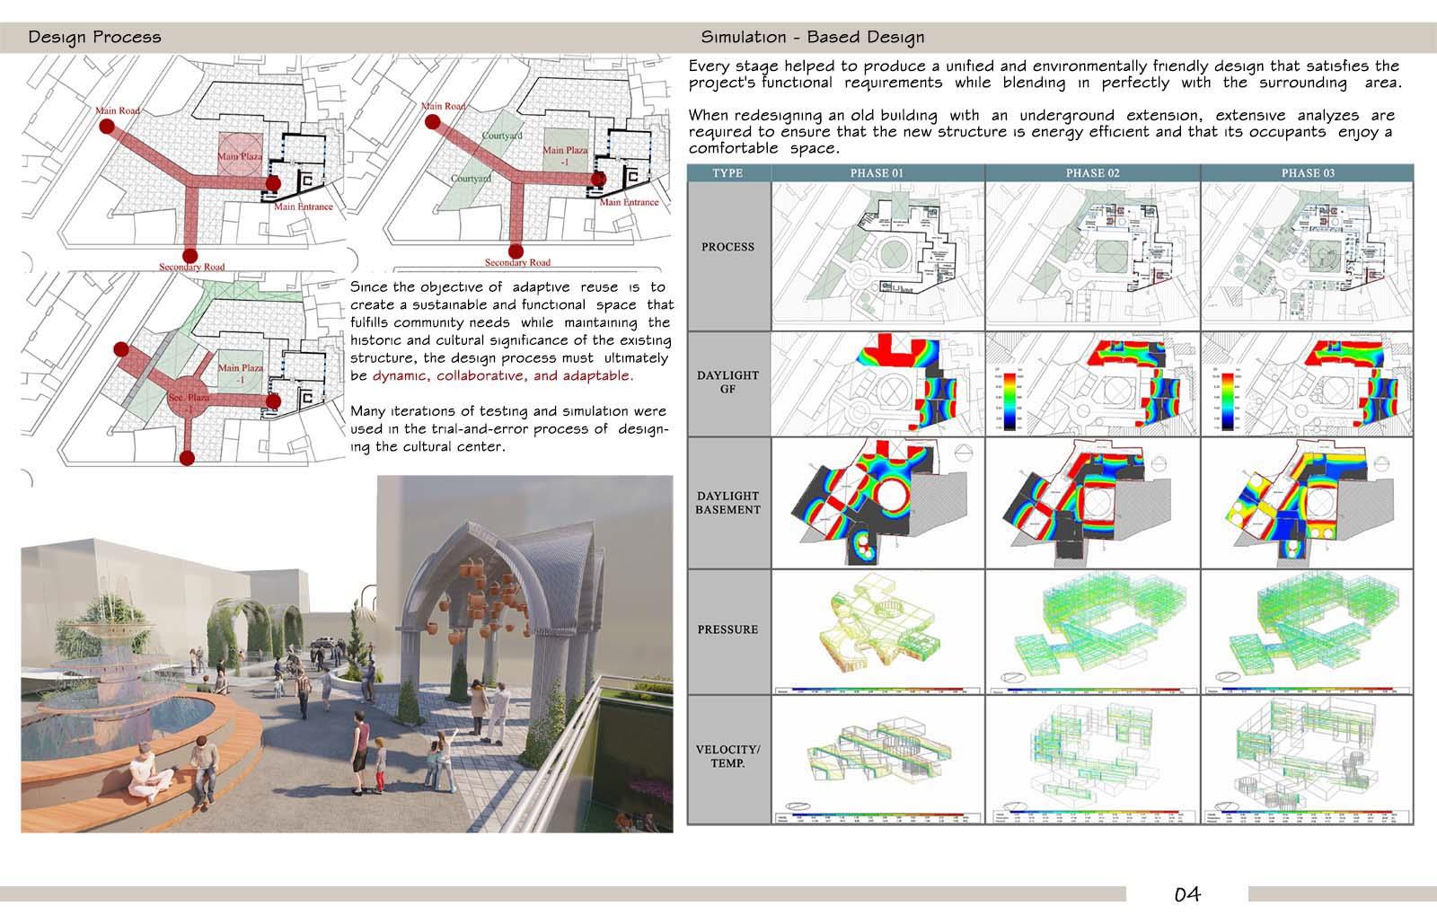The width and height of the screenshot is (1437, 924).
Task: Select the upper Courtyard green area in diagram
Action: pos(501,135)
